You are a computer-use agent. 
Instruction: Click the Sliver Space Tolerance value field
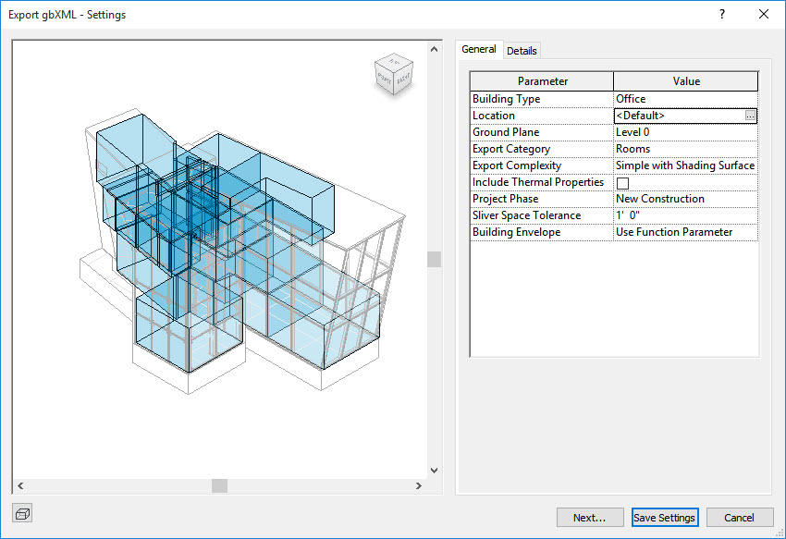(685, 215)
